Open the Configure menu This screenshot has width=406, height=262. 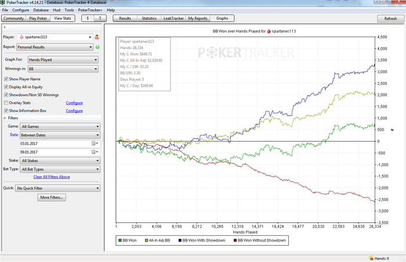tap(21, 10)
